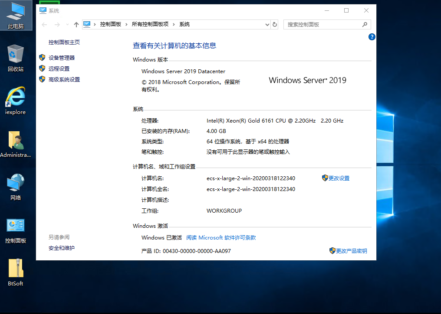Select the Administrator folder icon on the desktop
The image size is (441, 314).
click(x=16, y=144)
